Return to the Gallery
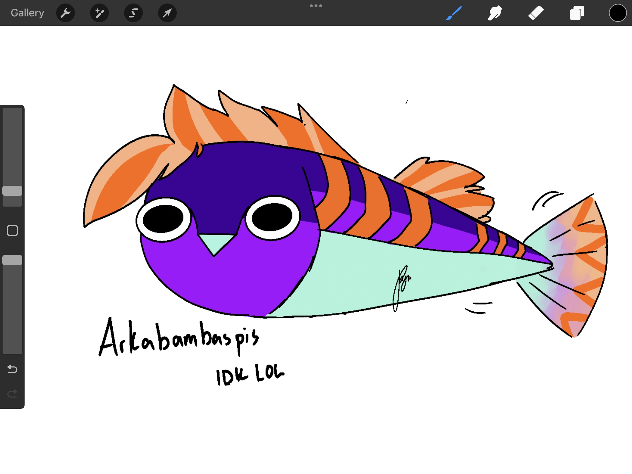The width and height of the screenshot is (632, 474). point(27,13)
